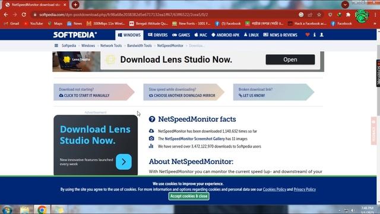This screenshot has width=380, height=214.
Task: Open the share page icon in address bar
Action: point(310,14)
